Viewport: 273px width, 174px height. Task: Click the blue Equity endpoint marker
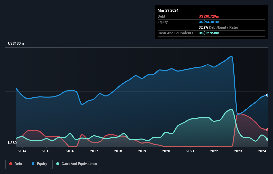tap(267, 95)
